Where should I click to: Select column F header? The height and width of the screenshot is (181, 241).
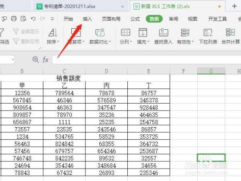pos(184,71)
